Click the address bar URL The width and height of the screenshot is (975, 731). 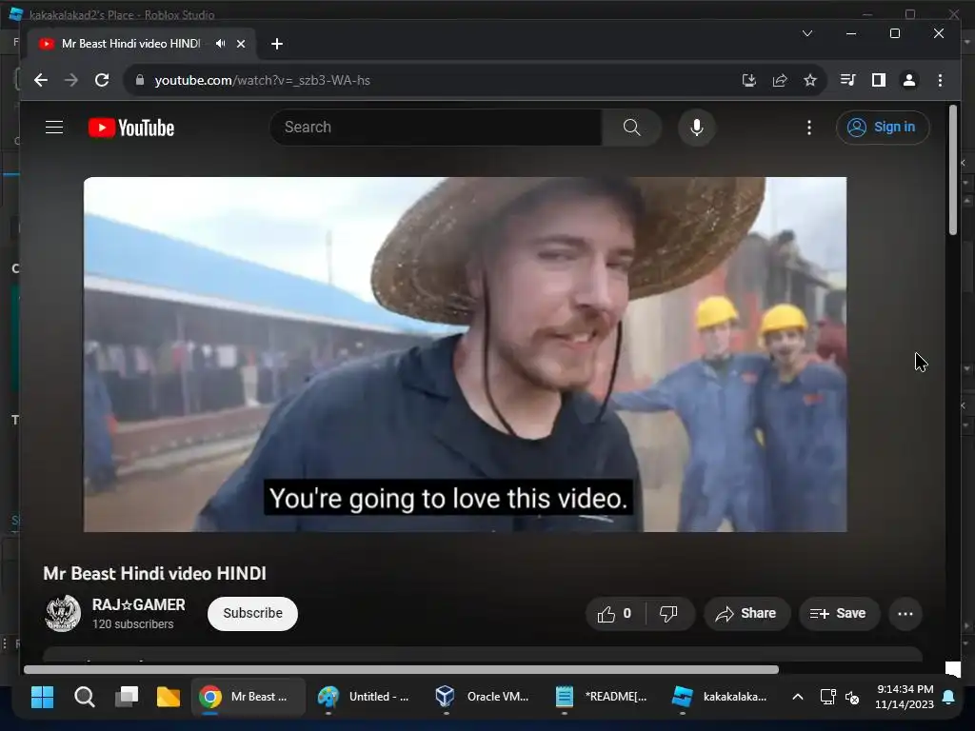pos(262,80)
